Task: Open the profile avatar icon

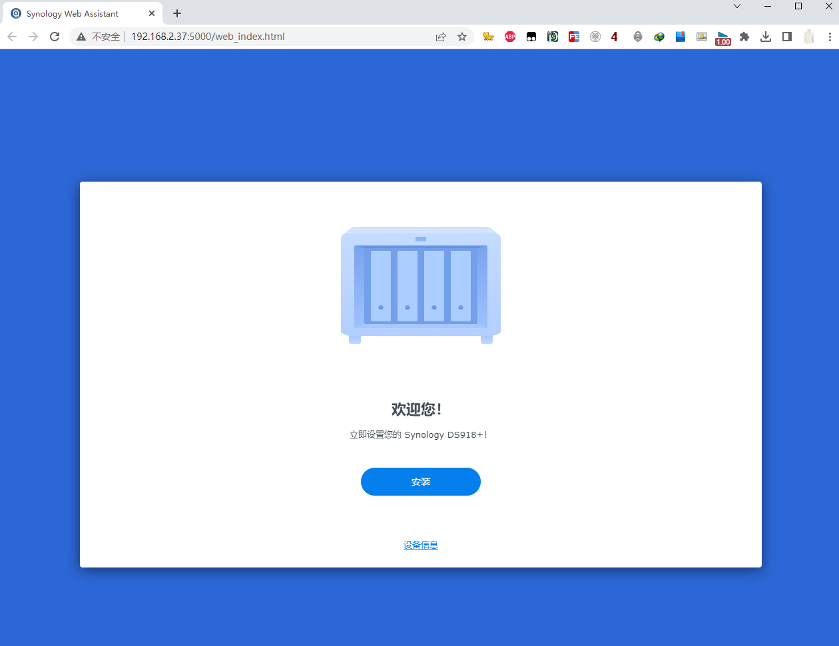Action: coord(808,37)
